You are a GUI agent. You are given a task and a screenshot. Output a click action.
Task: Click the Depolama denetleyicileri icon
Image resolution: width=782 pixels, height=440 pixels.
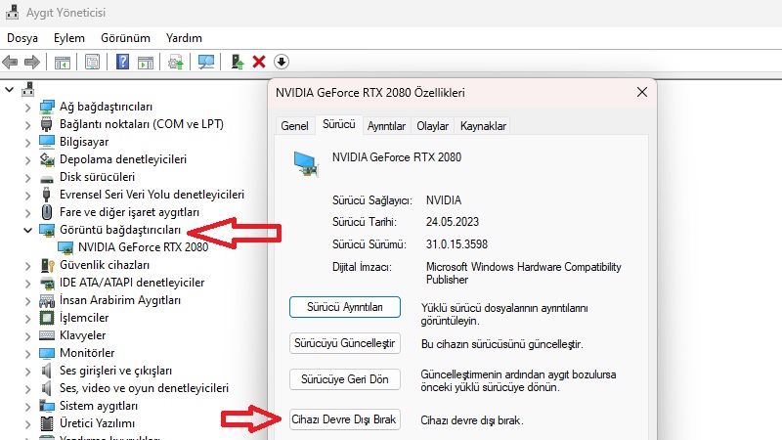coord(47,159)
